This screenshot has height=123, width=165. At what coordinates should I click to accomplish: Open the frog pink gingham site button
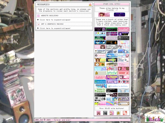tap(100, 104)
